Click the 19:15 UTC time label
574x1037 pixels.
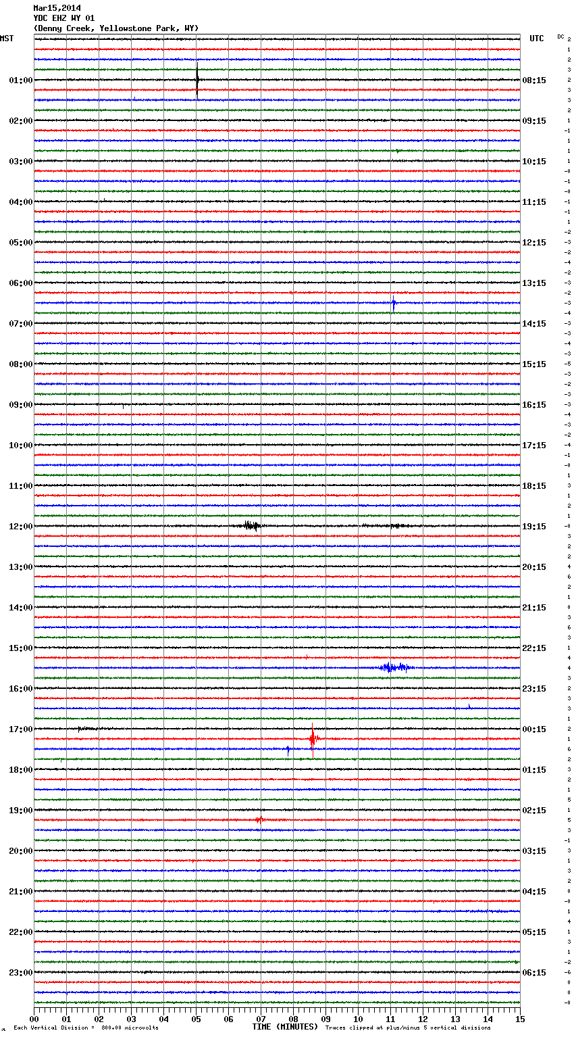tap(534, 527)
